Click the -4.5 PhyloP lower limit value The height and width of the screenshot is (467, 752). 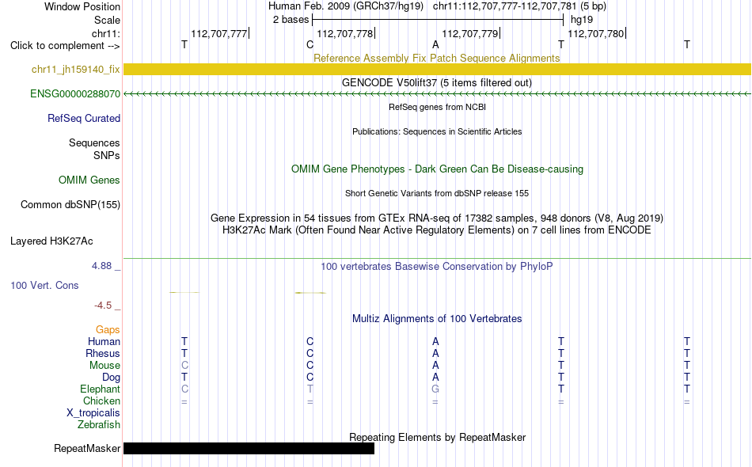(x=103, y=306)
